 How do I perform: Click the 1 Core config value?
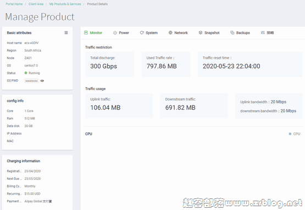point(29,111)
